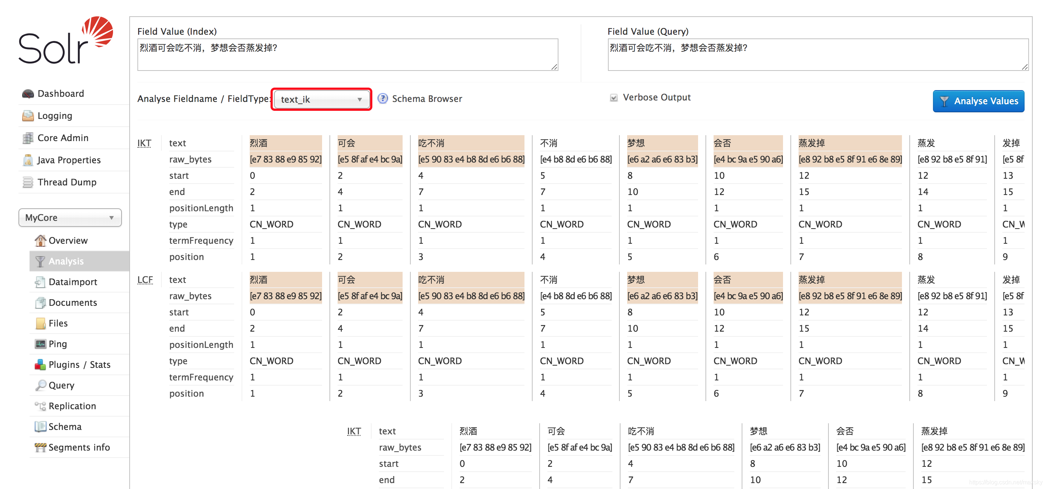Open the Files menu item
1046x489 pixels.
click(58, 323)
